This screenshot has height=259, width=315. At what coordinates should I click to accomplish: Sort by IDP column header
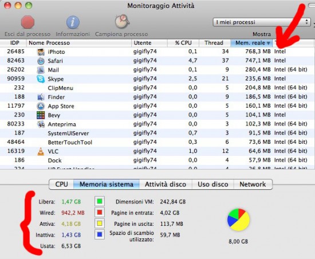13,43
